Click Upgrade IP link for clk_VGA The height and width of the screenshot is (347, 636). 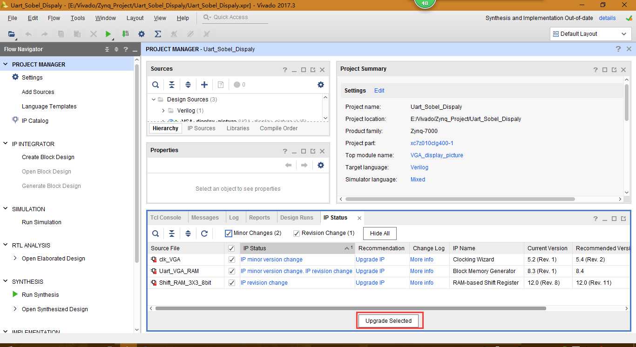pos(370,260)
